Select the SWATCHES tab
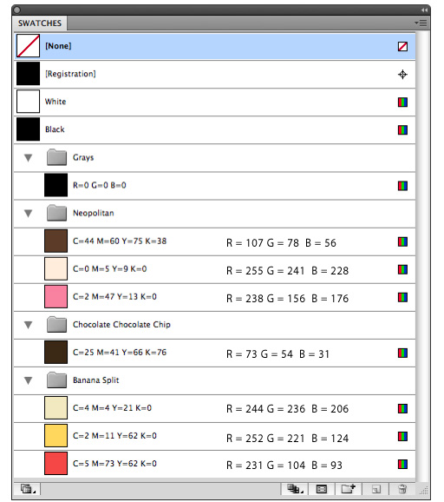The image size is (444, 502). [x=40, y=23]
